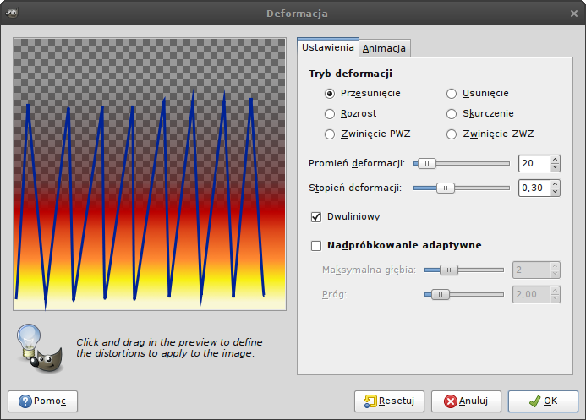Screen dimensions: 586x420
Task: Enable Nadpróbkowanie adaptywne checkbox
Action: pyautogui.click(x=317, y=246)
